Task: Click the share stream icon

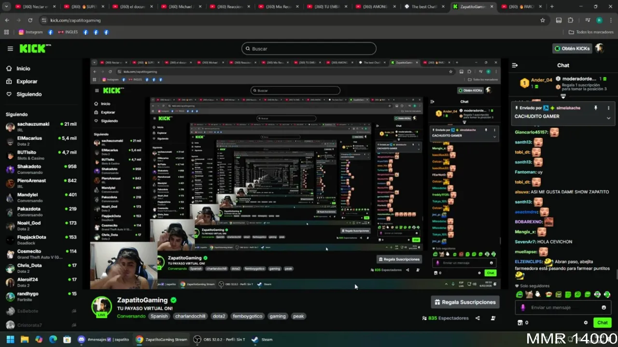Action: click(x=478, y=318)
